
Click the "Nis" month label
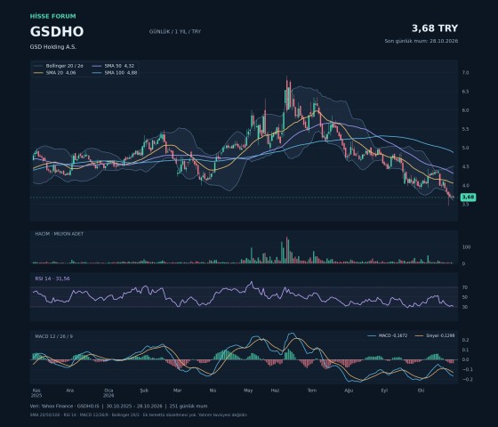point(213,391)
